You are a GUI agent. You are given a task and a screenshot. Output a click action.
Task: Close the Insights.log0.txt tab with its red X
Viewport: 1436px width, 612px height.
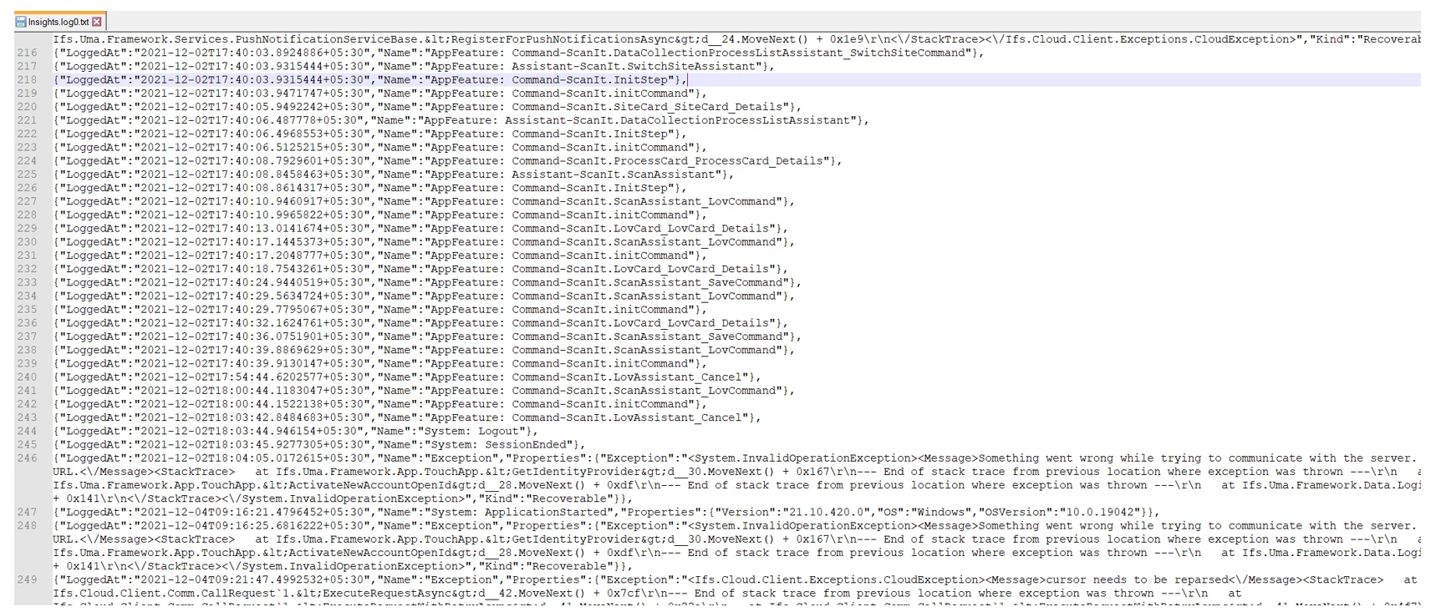[97, 22]
